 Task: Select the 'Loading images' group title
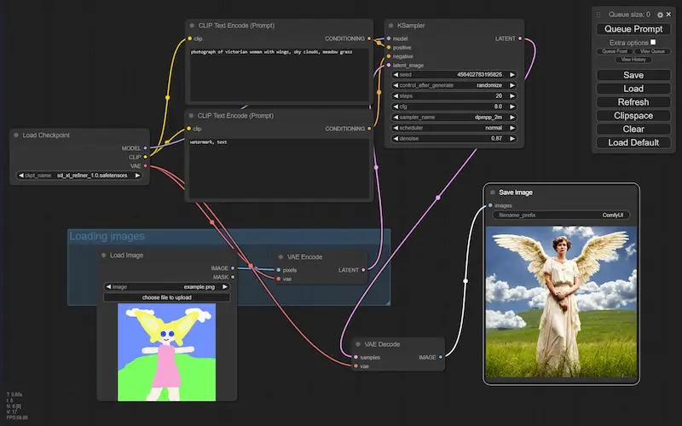pos(107,236)
